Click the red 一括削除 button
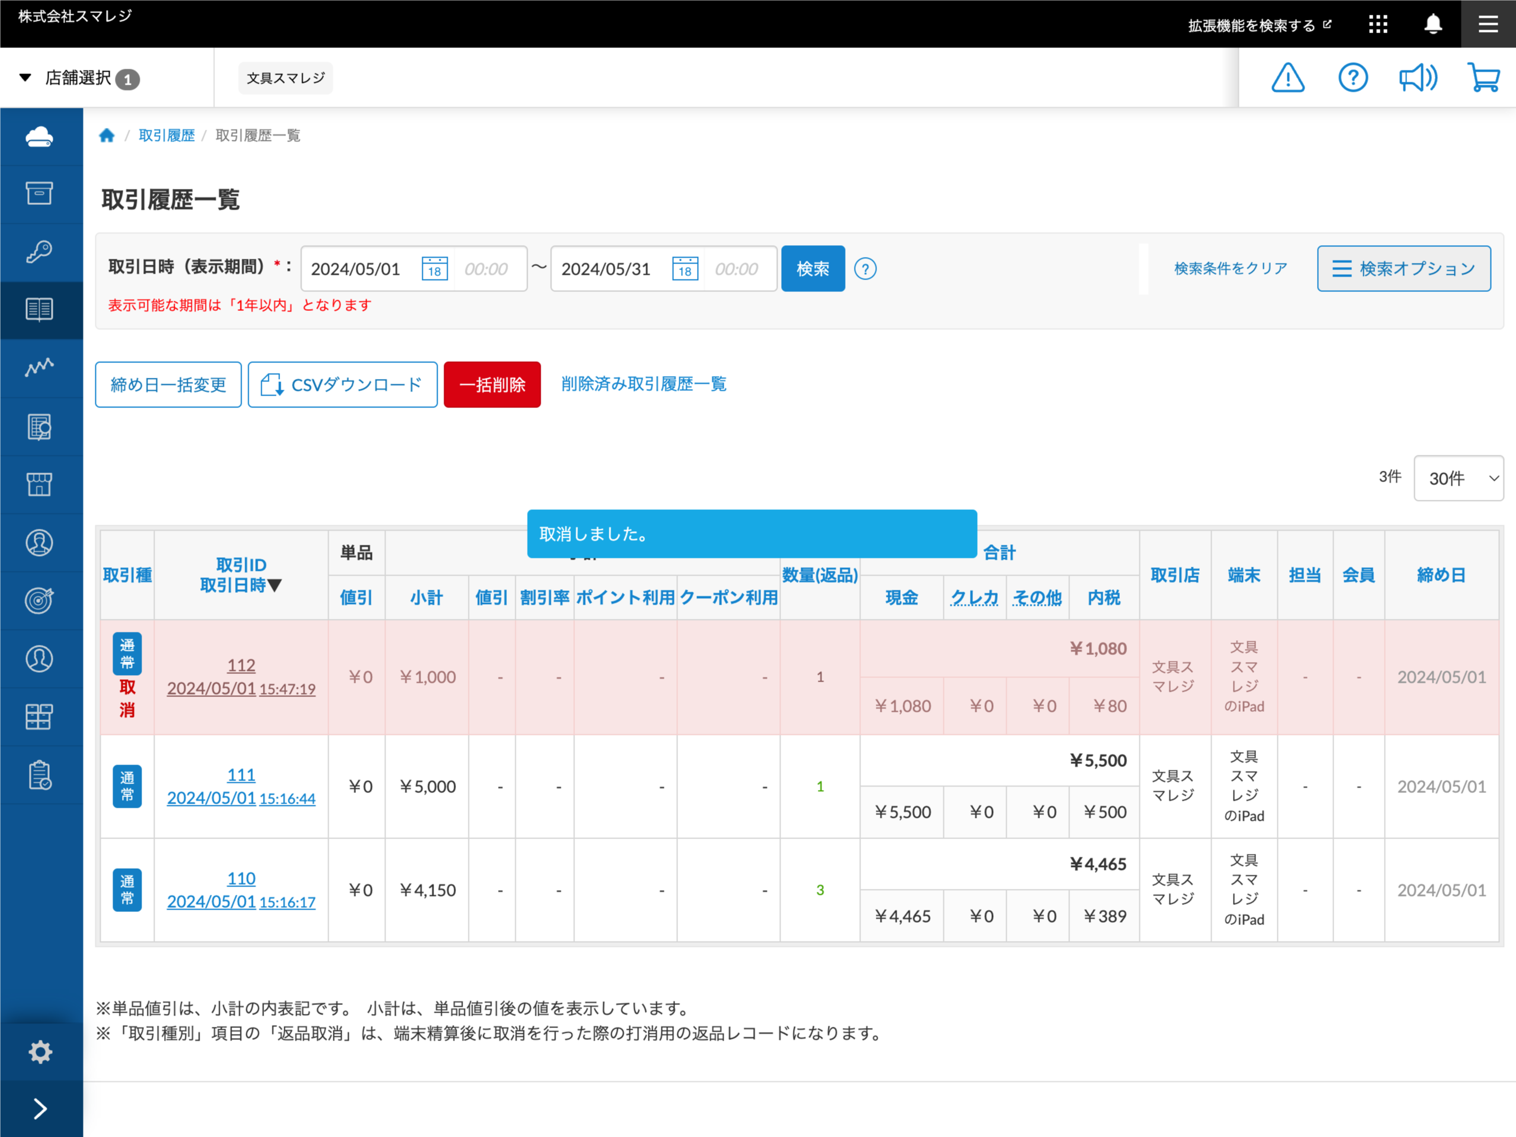The height and width of the screenshot is (1137, 1516). click(x=492, y=384)
